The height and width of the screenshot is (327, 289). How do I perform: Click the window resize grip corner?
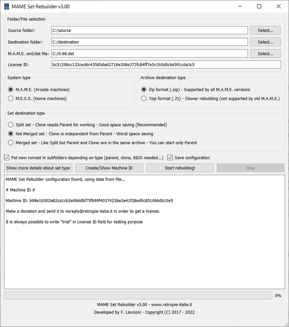click(x=286, y=324)
